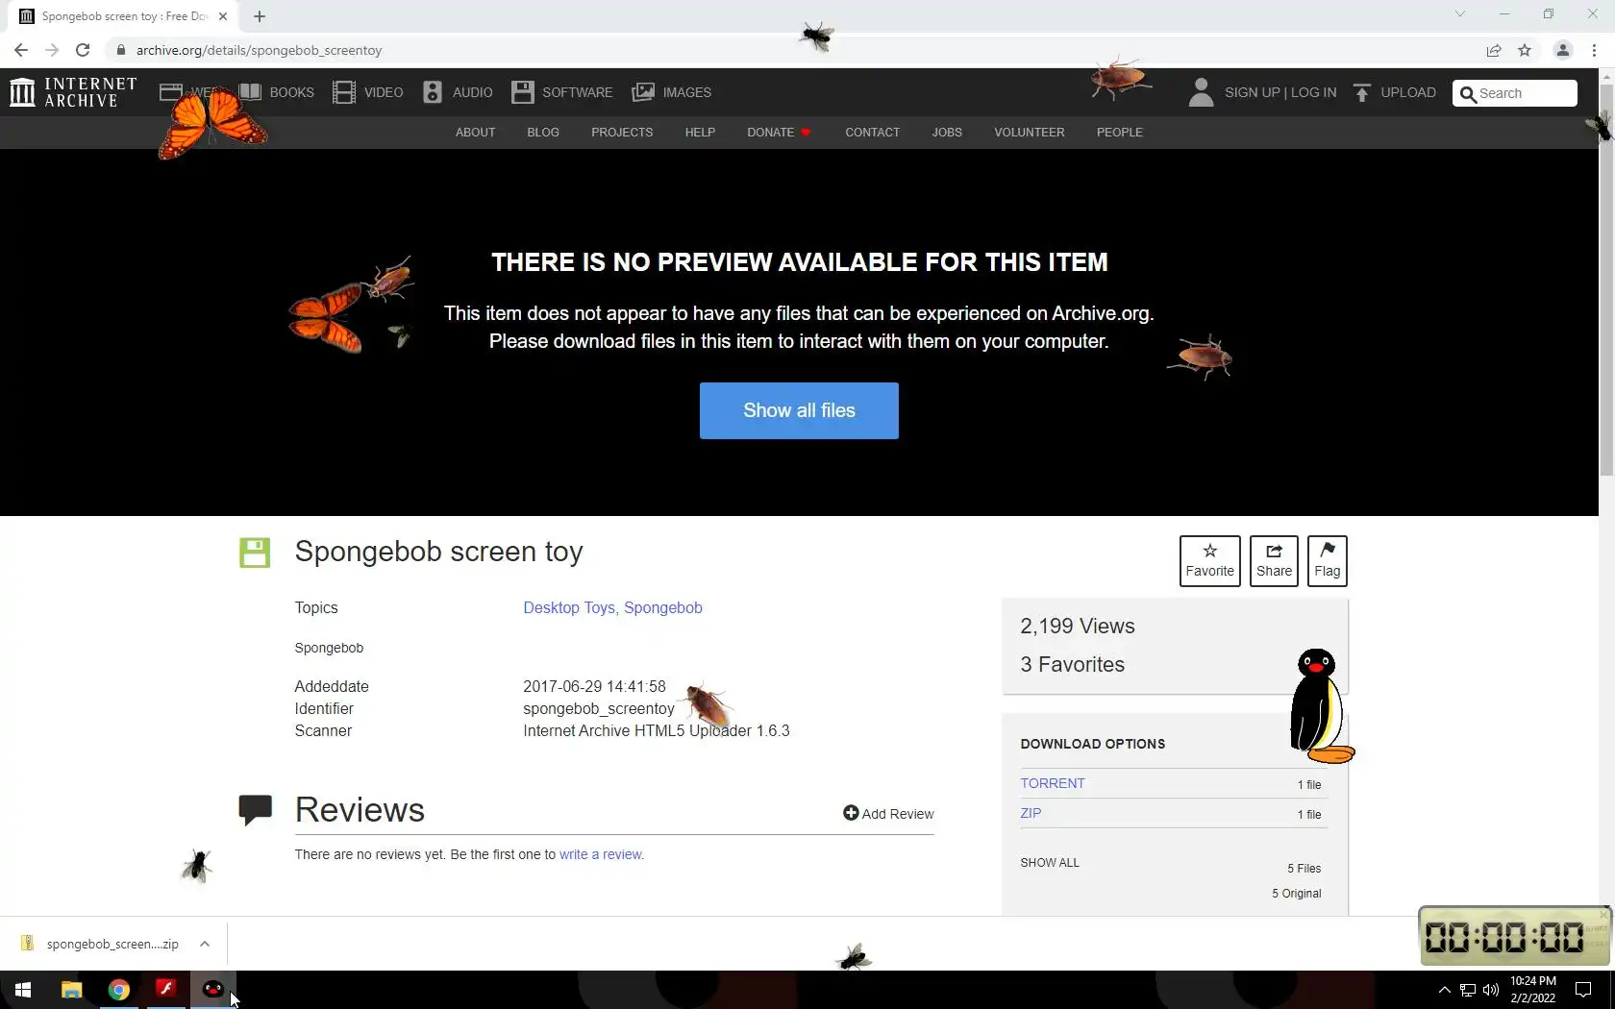Open the Books section icon

(x=250, y=92)
